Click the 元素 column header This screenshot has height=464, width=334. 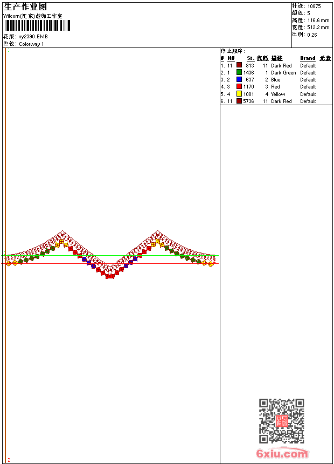click(325, 58)
